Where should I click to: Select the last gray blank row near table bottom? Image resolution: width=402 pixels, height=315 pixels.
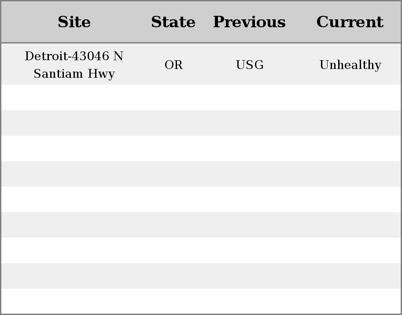pos(201,276)
